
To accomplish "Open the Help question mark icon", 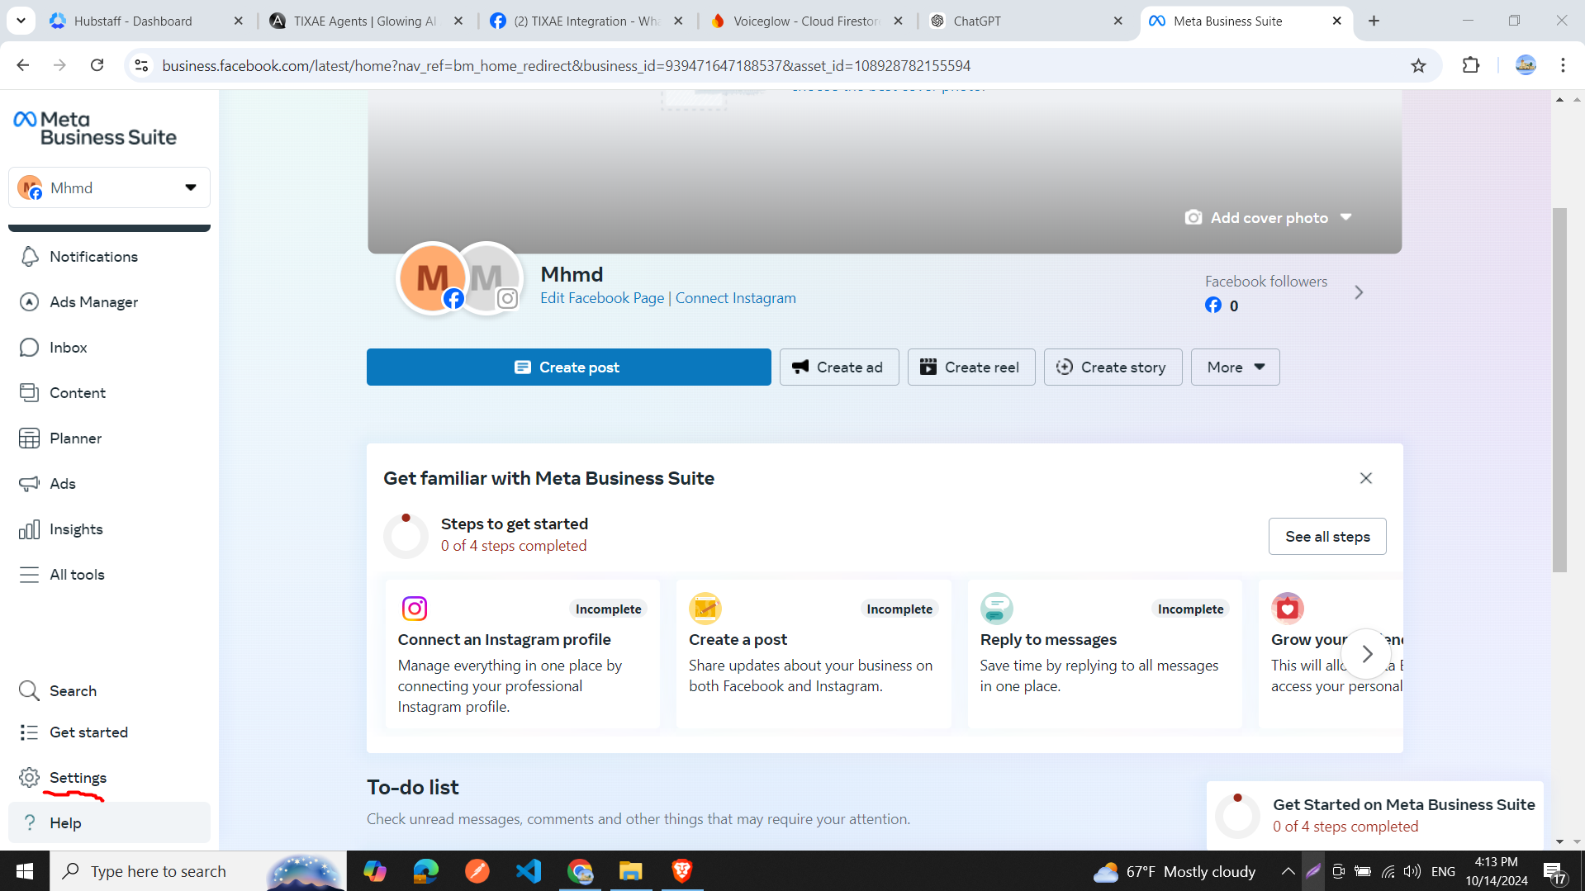I will tap(29, 823).
